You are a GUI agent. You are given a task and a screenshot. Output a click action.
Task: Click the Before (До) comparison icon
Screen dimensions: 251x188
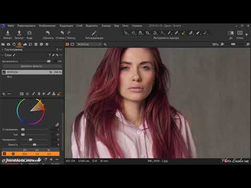tap(231, 33)
